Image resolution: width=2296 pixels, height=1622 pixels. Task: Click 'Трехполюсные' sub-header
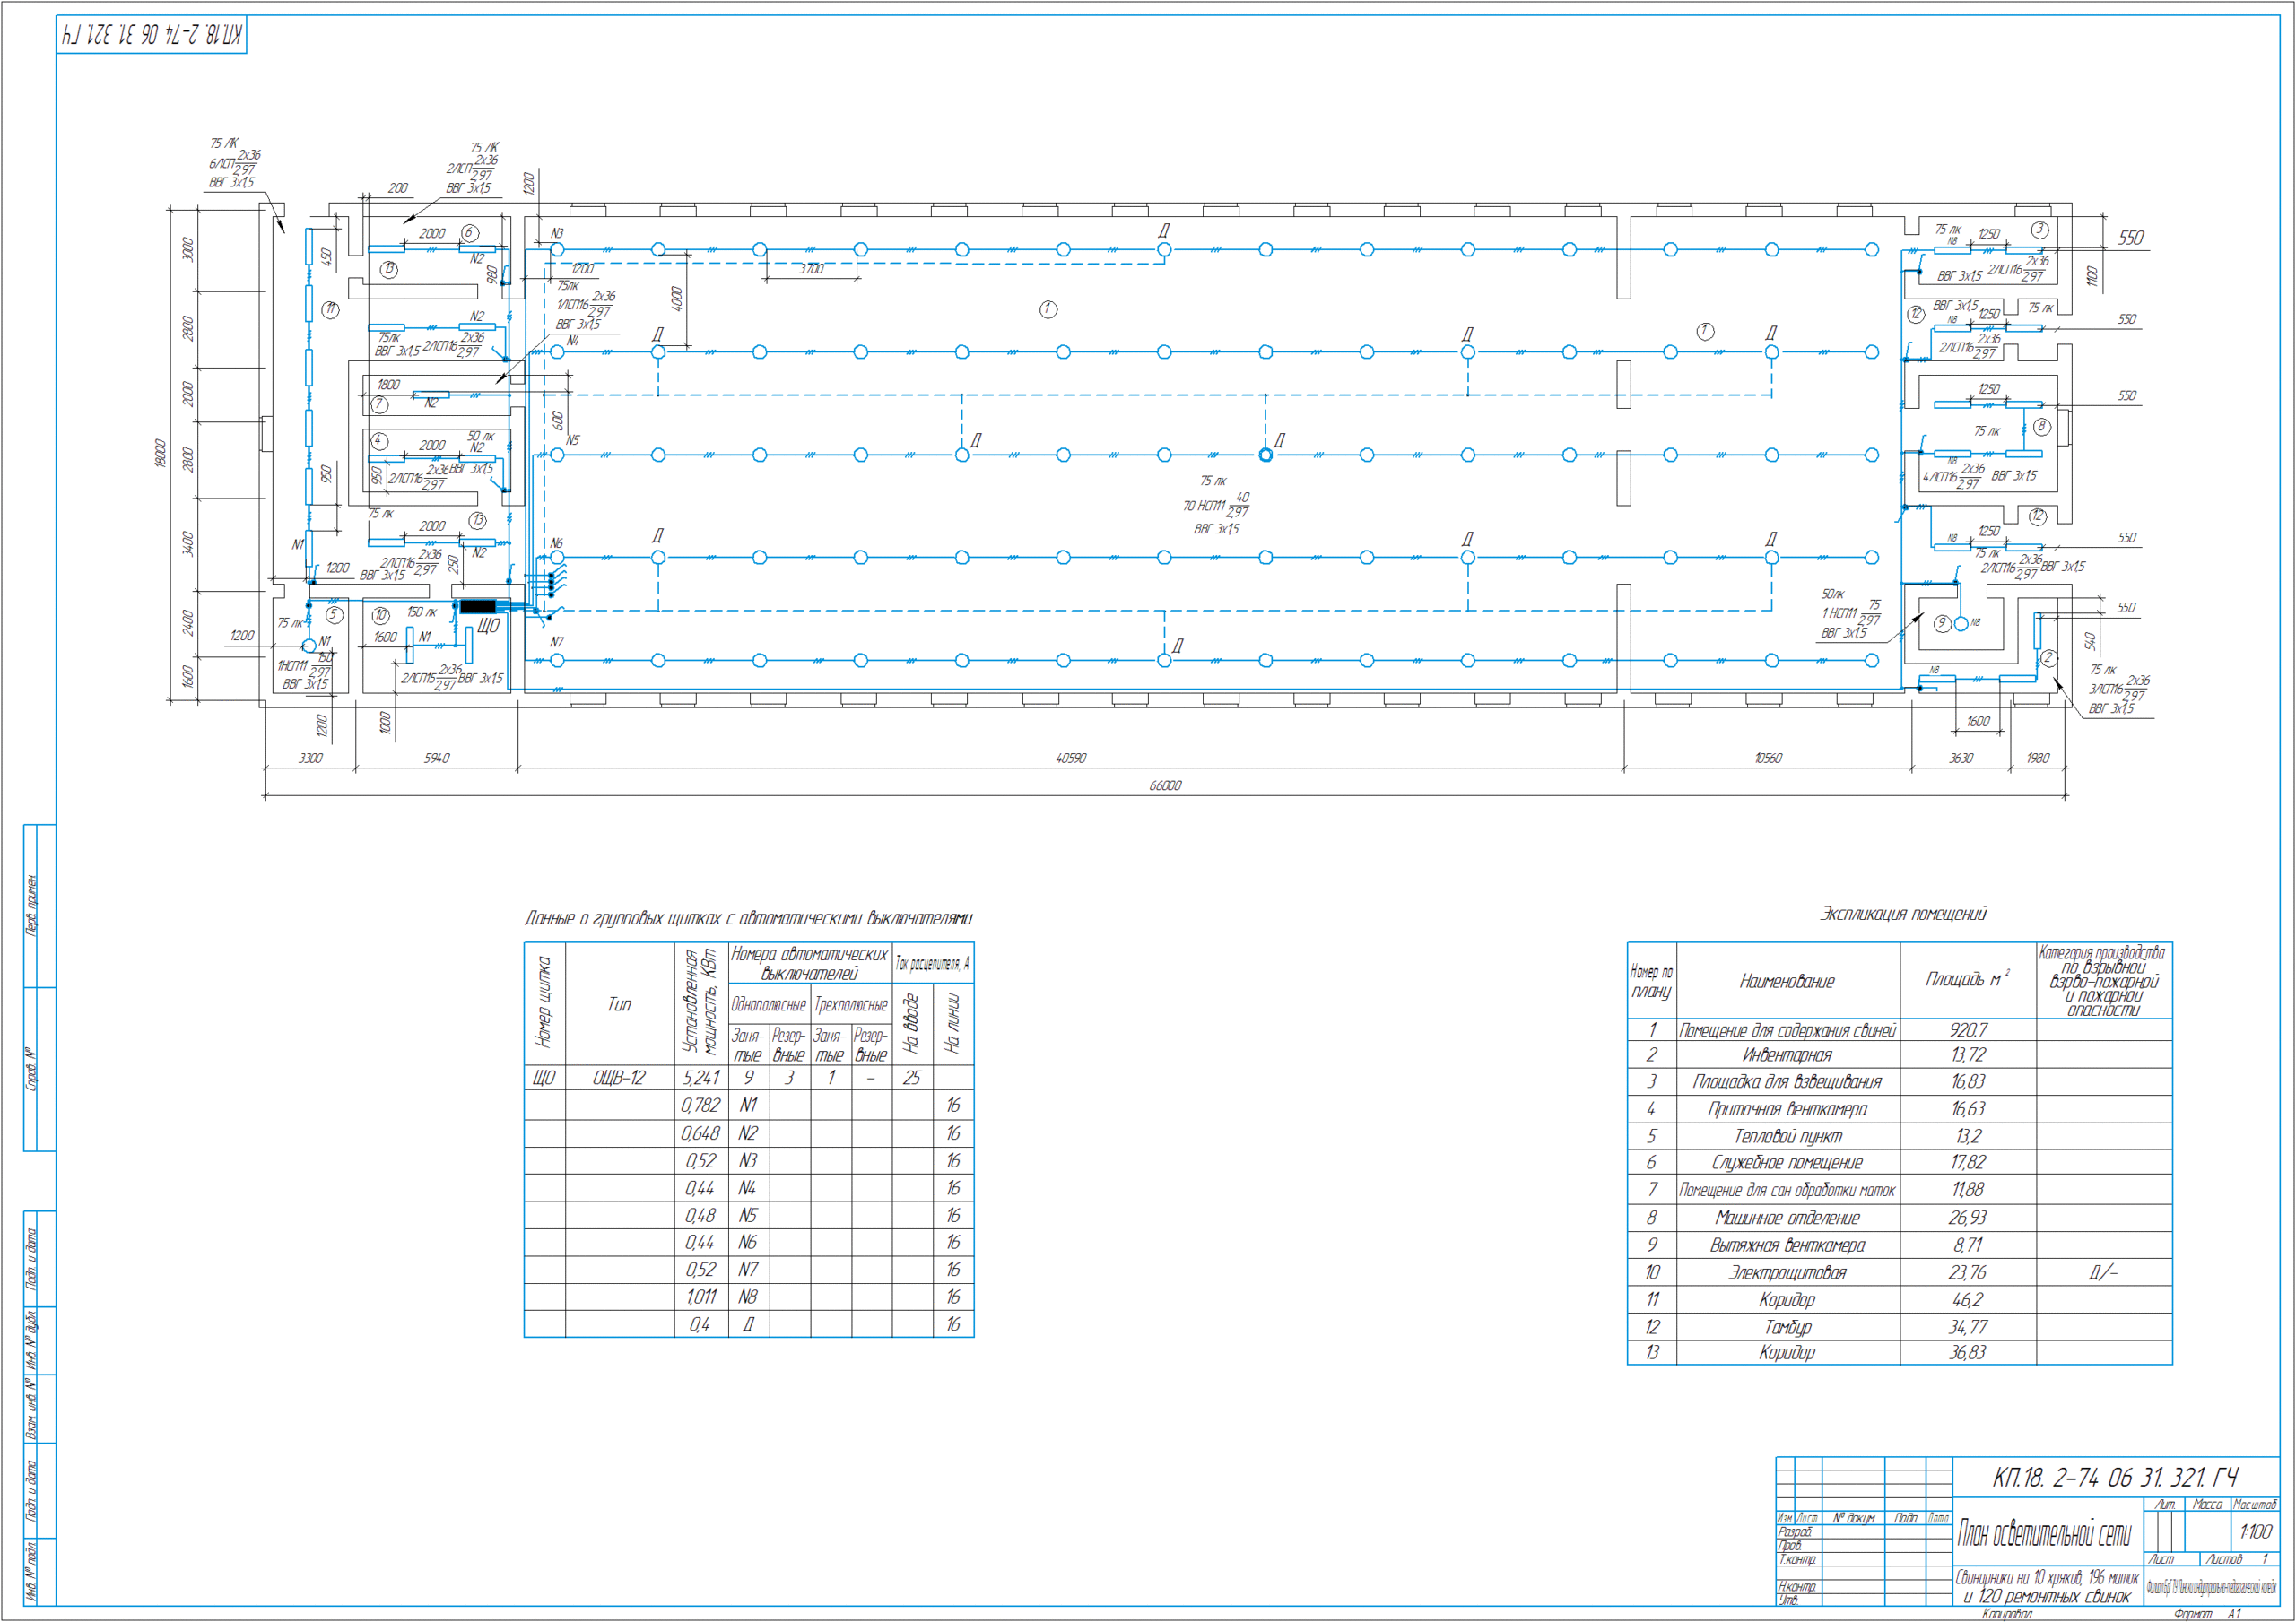coord(851,1004)
